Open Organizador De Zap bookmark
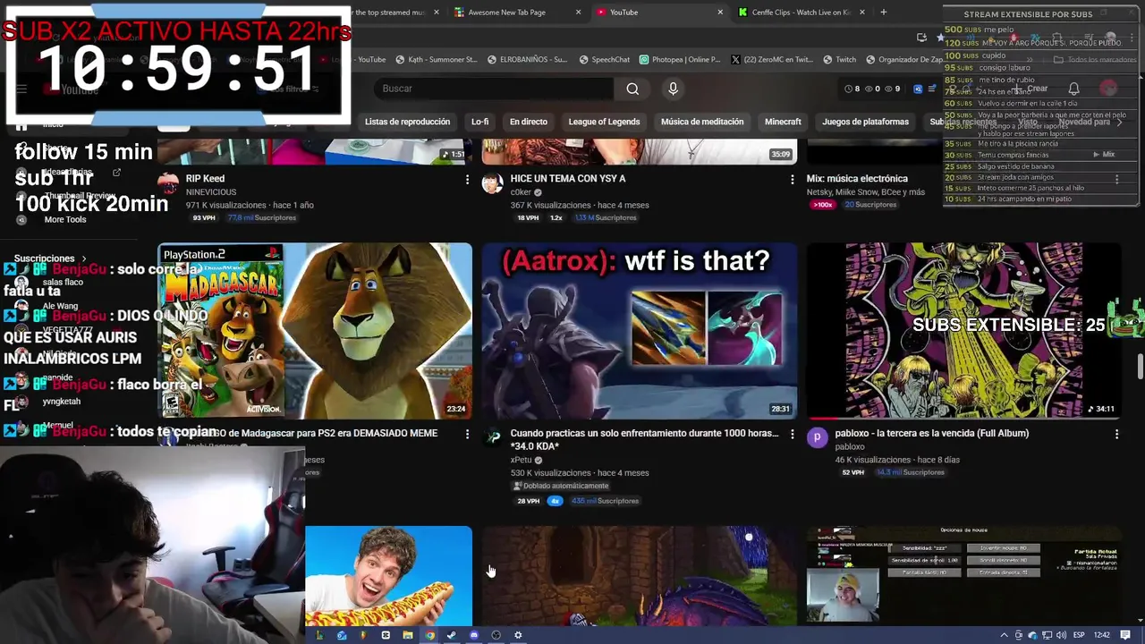Image resolution: width=1145 pixels, height=644 pixels. (x=904, y=60)
